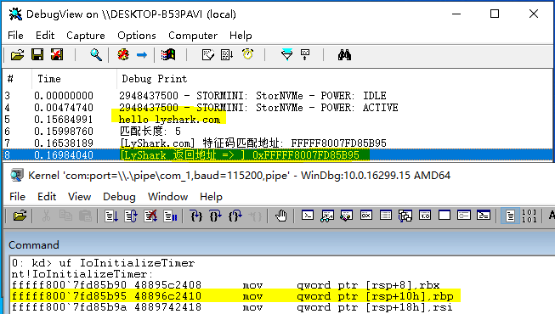
Task: Select the row ending with 'POWER: ACTIVE'
Action: (277, 108)
